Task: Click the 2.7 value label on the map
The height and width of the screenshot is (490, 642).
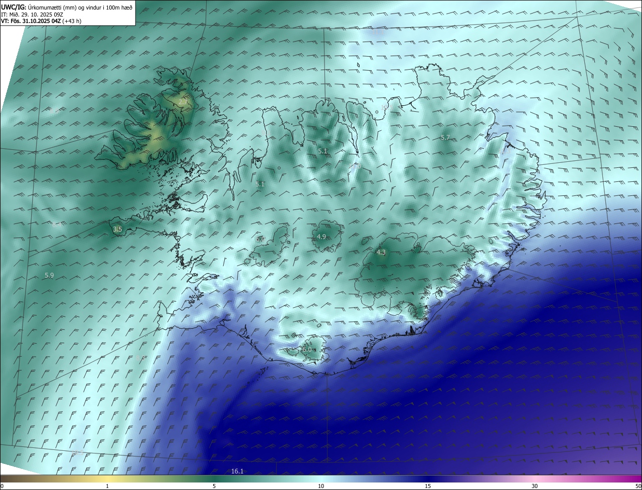Action: [183, 102]
